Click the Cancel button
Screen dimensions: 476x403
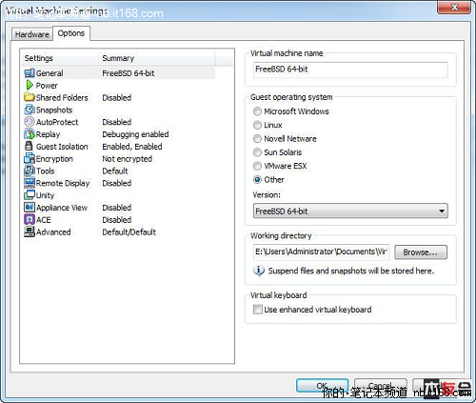(380, 386)
